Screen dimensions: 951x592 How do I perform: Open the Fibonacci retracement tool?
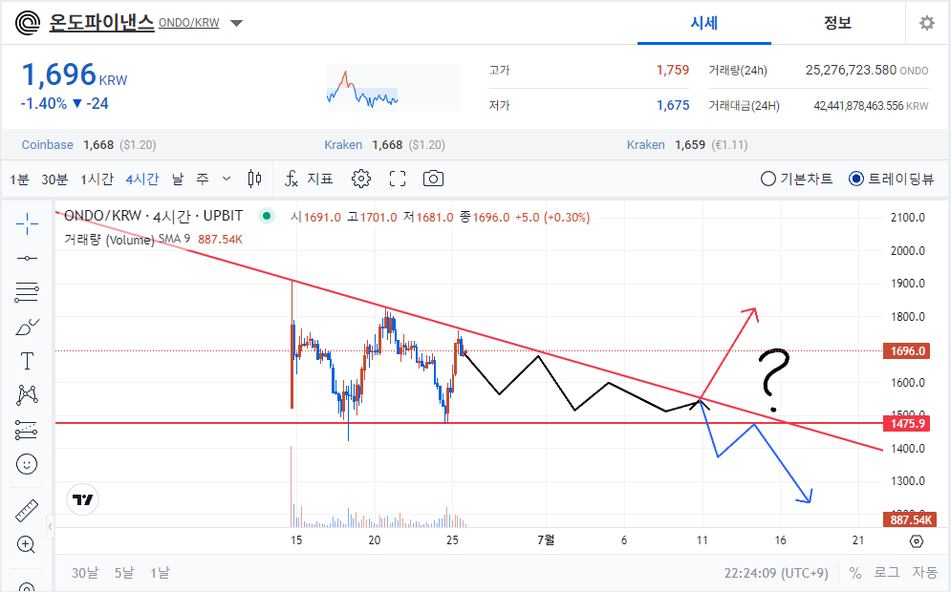tap(27, 292)
